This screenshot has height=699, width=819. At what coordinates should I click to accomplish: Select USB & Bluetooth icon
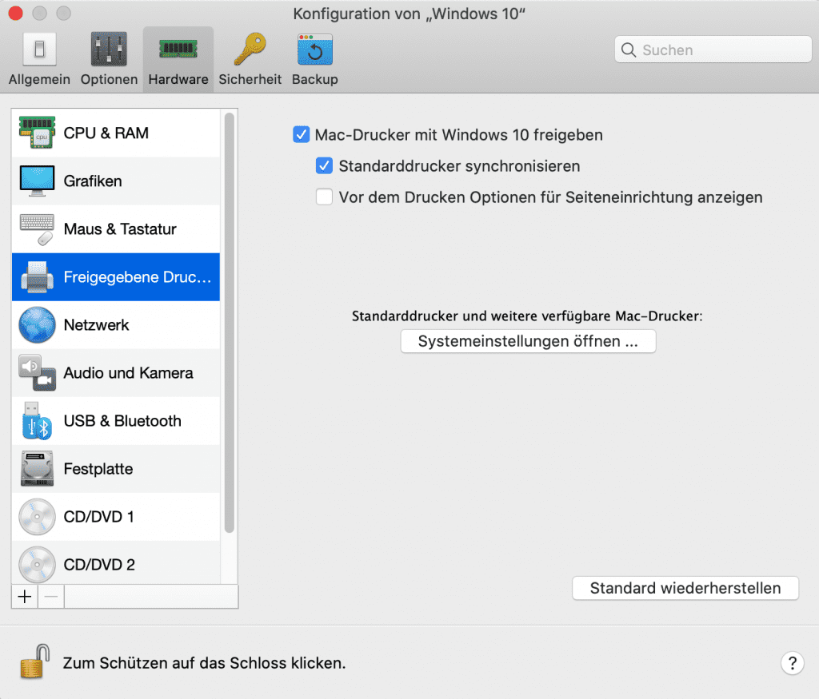37,421
